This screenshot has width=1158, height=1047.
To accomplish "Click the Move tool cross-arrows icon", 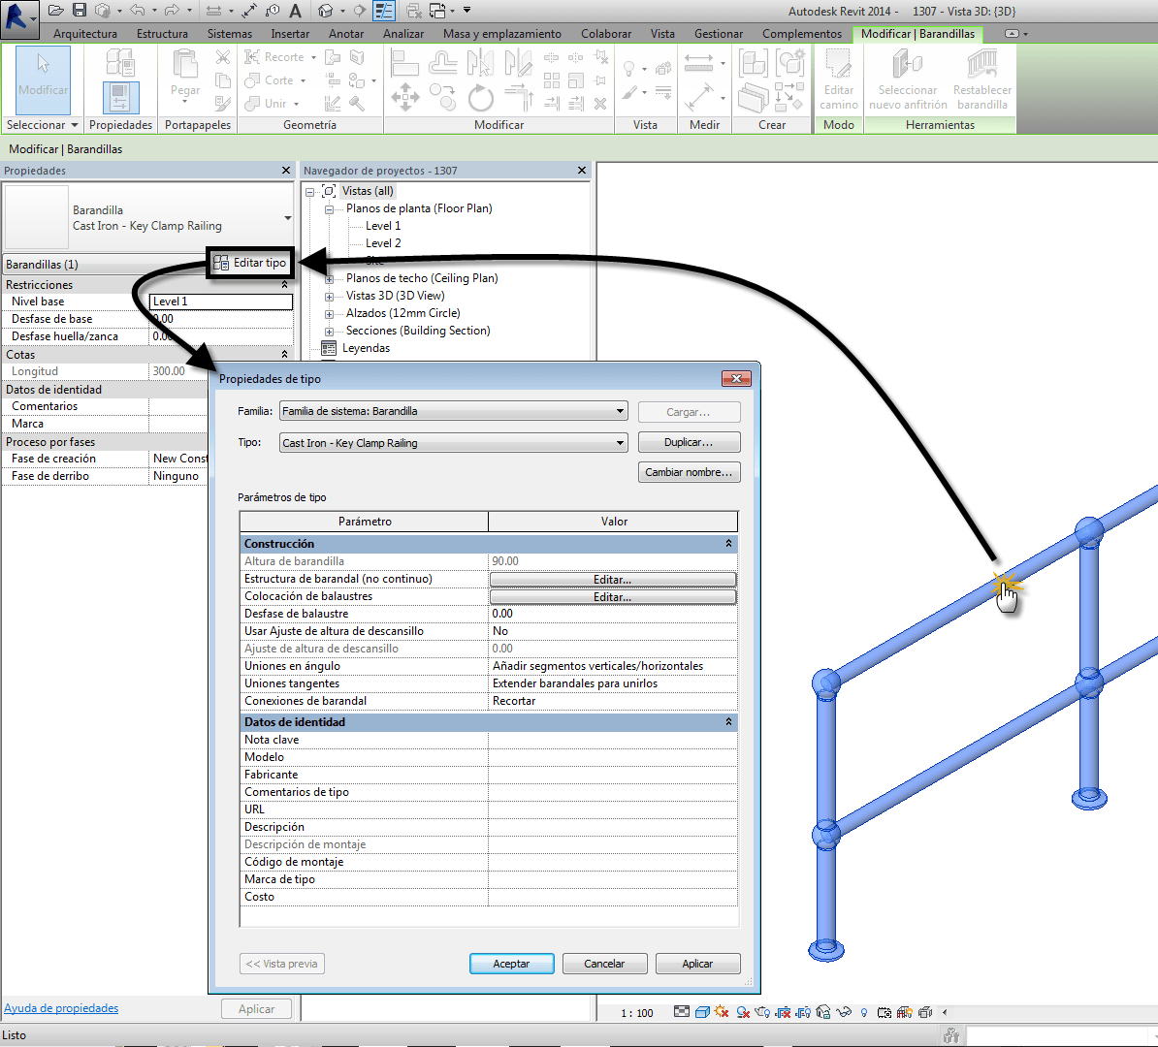I will click(405, 97).
